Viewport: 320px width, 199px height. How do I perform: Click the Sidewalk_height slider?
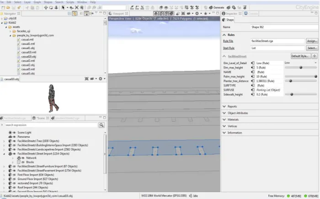(x=301, y=94)
